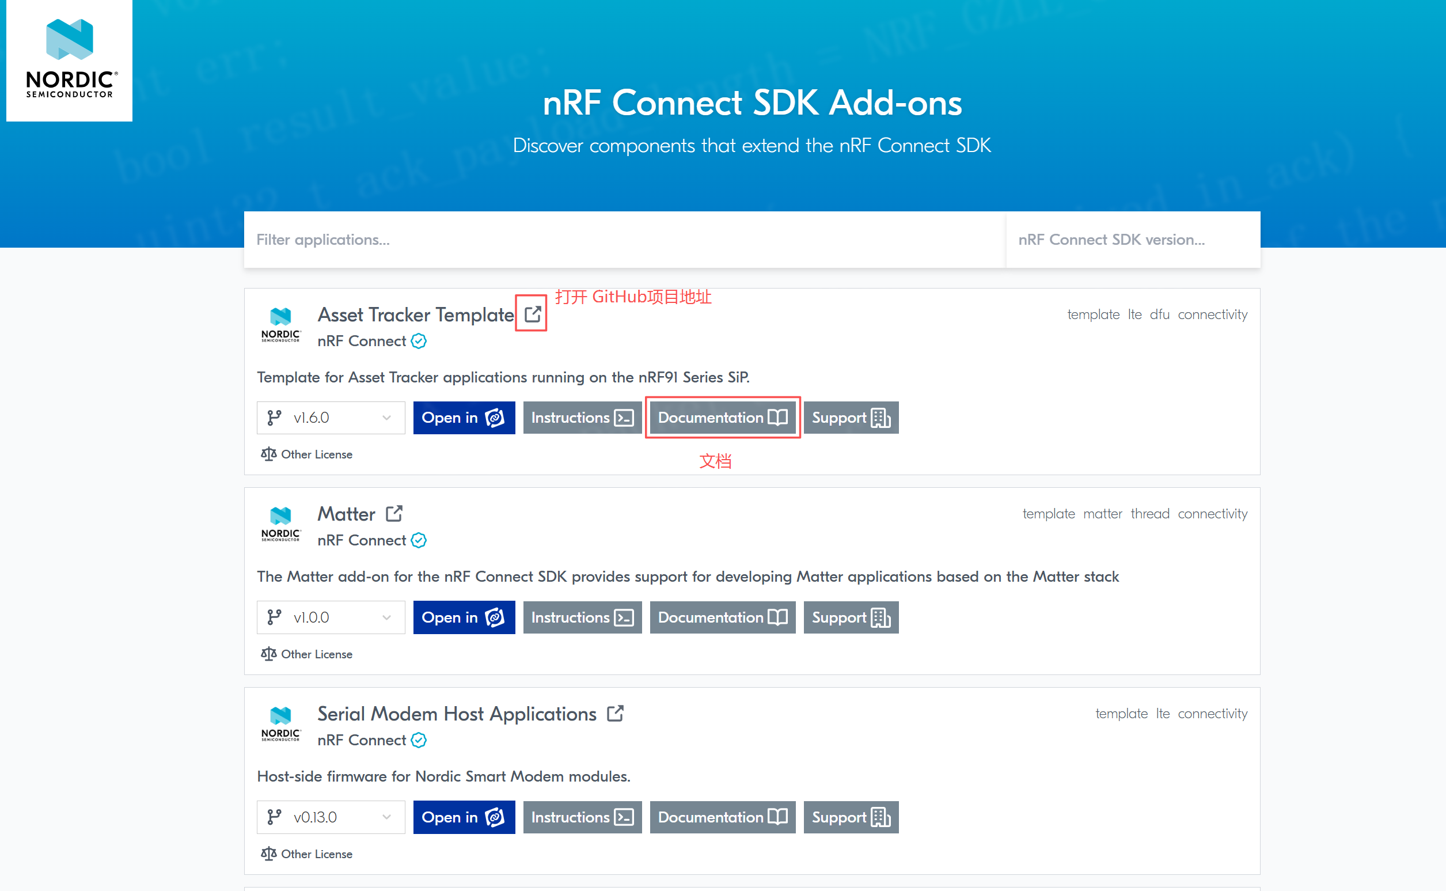The width and height of the screenshot is (1446, 891).
Task: Click Open in button for Serial Modem Host
Action: coord(464,817)
